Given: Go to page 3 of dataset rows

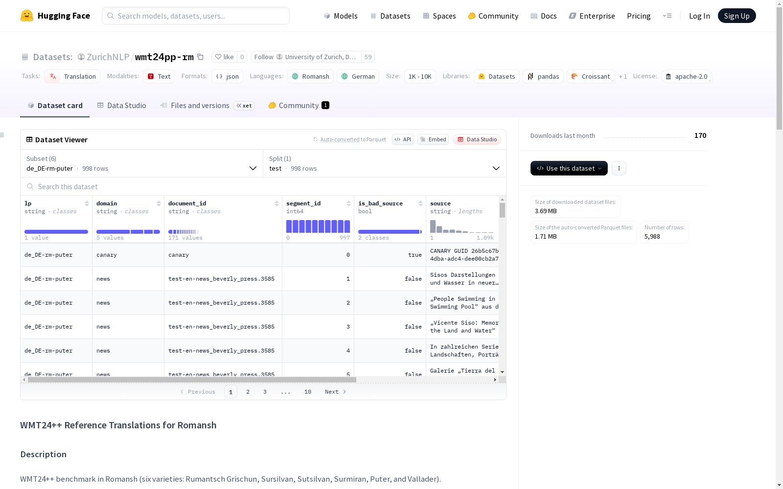Looking at the screenshot, I should 265,392.
